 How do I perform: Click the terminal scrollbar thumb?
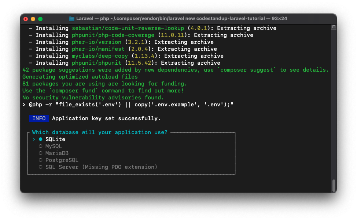coord(334,185)
